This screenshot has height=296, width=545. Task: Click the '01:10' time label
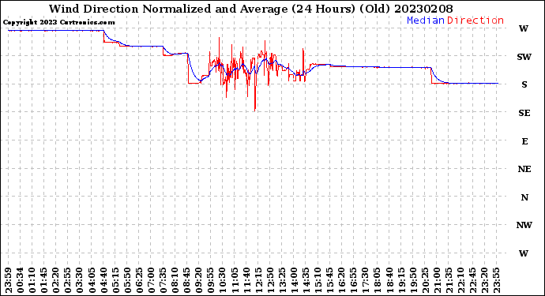32,280
